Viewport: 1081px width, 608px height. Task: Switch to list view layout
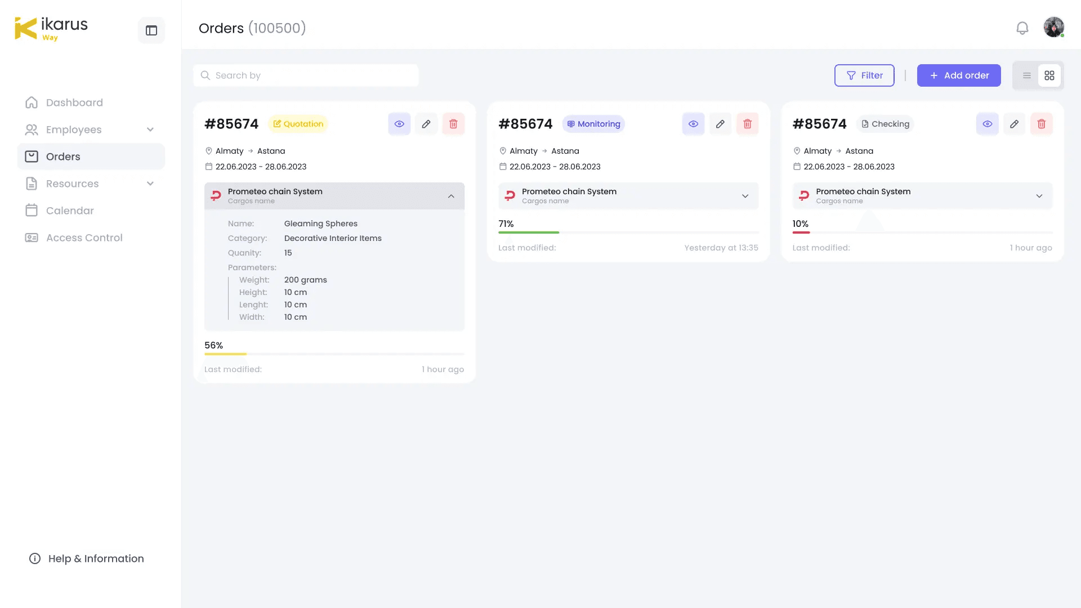tap(1026, 75)
